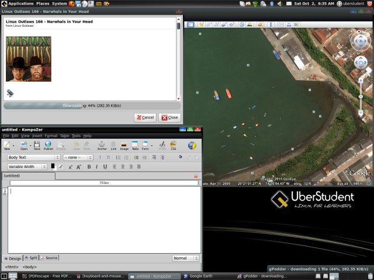The width and height of the screenshot is (374, 280).
Task: Open the Normal view mode dropdown
Action: click(x=186, y=258)
